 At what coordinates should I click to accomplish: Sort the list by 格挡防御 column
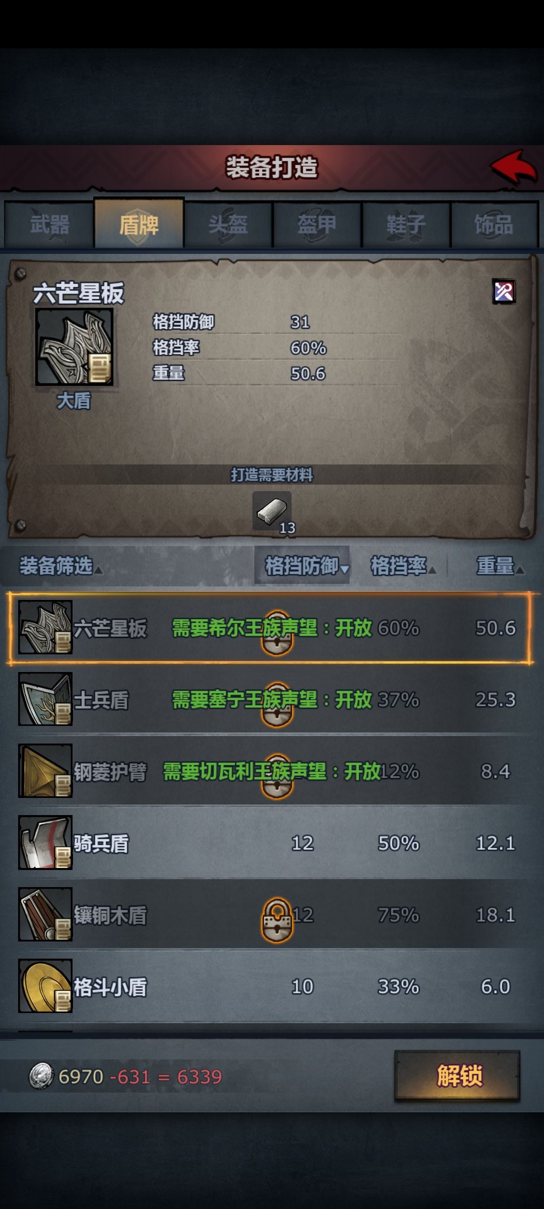pos(302,566)
